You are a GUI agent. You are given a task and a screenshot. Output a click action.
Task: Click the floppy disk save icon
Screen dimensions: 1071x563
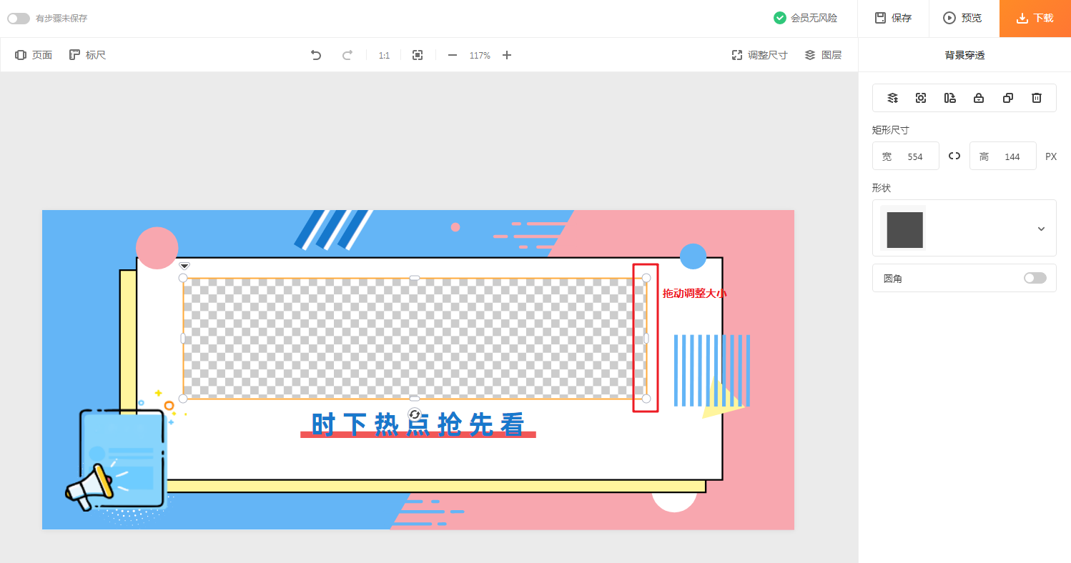(x=881, y=18)
